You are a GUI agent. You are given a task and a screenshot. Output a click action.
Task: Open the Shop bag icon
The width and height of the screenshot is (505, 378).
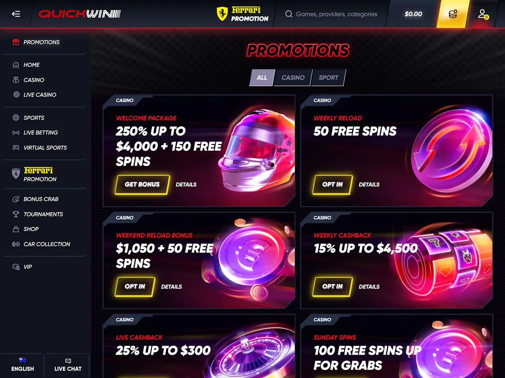[16, 229]
